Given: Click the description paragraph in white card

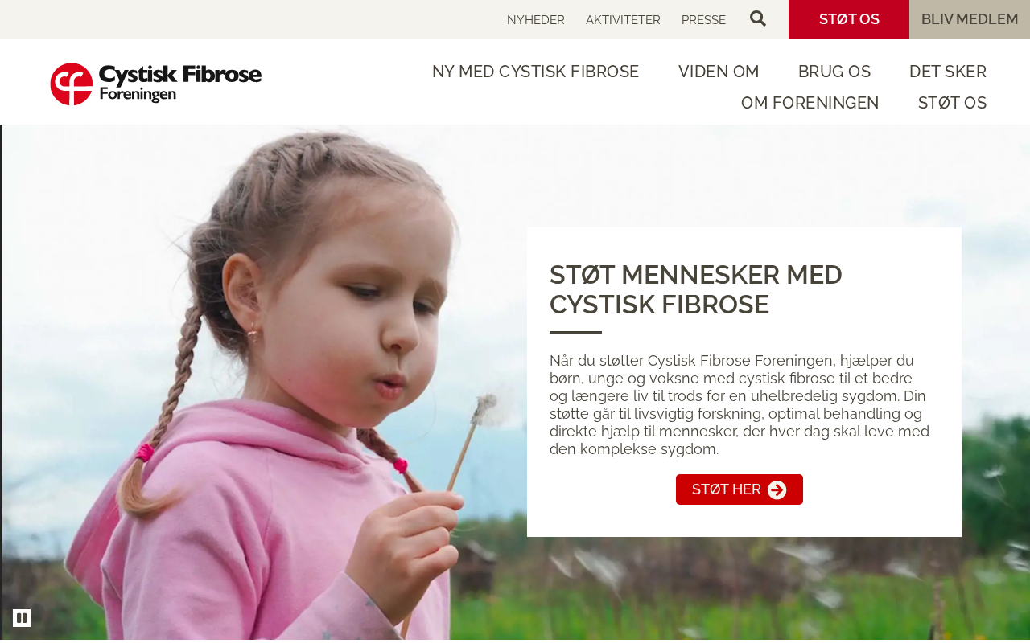Looking at the screenshot, I should click(x=740, y=405).
